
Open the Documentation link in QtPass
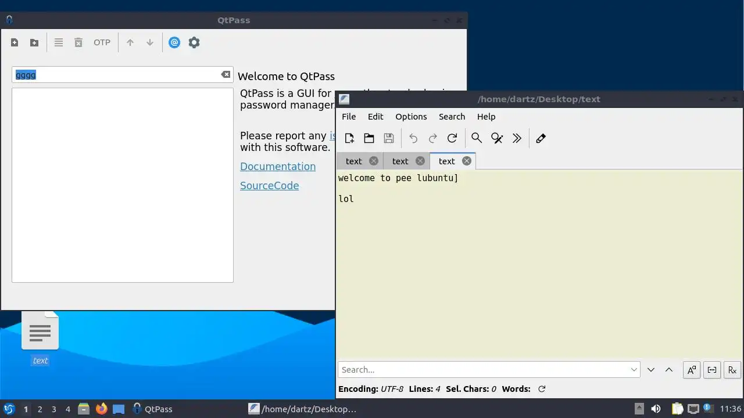click(x=278, y=167)
